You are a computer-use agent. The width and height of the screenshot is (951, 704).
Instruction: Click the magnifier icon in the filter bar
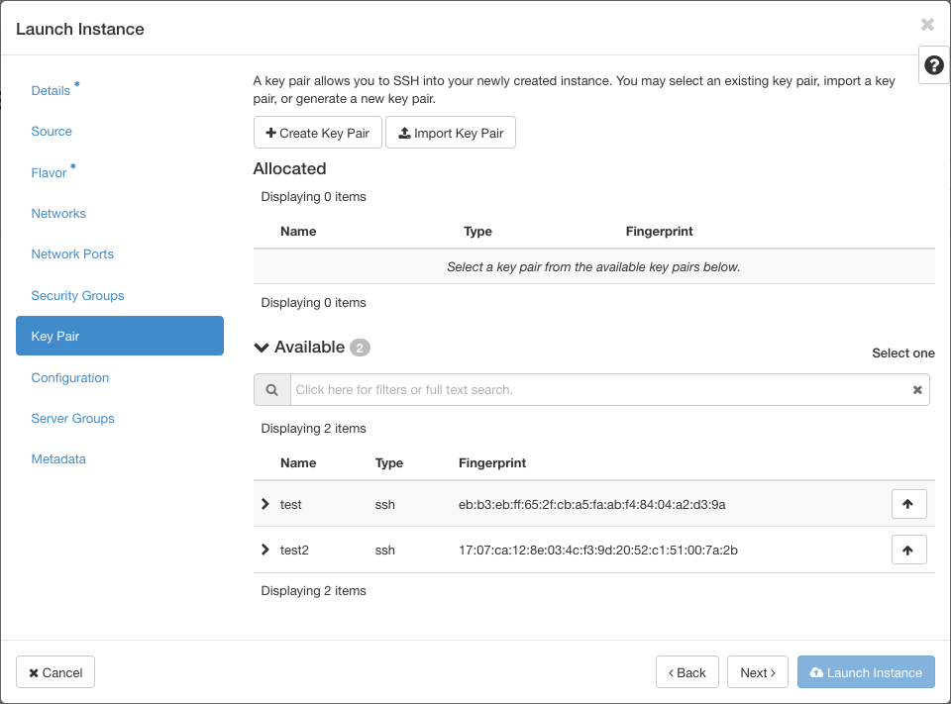click(271, 389)
